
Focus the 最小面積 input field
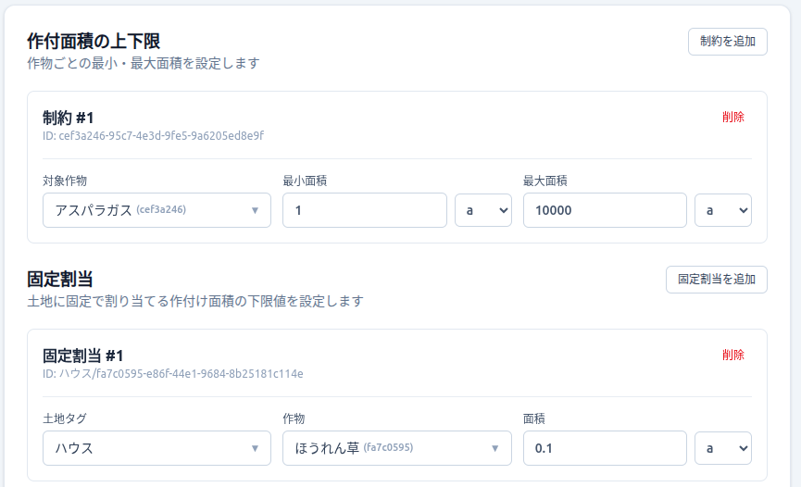coord(364,210)
